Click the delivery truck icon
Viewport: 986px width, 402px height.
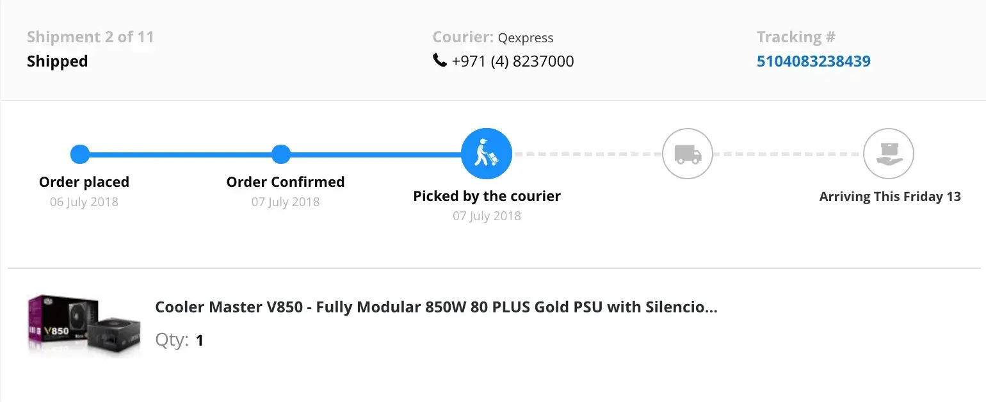click(x=687, y=154)
